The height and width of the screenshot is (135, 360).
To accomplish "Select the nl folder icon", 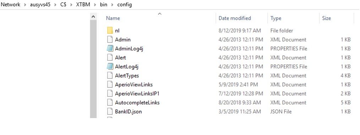I will (x=110, y=30).
